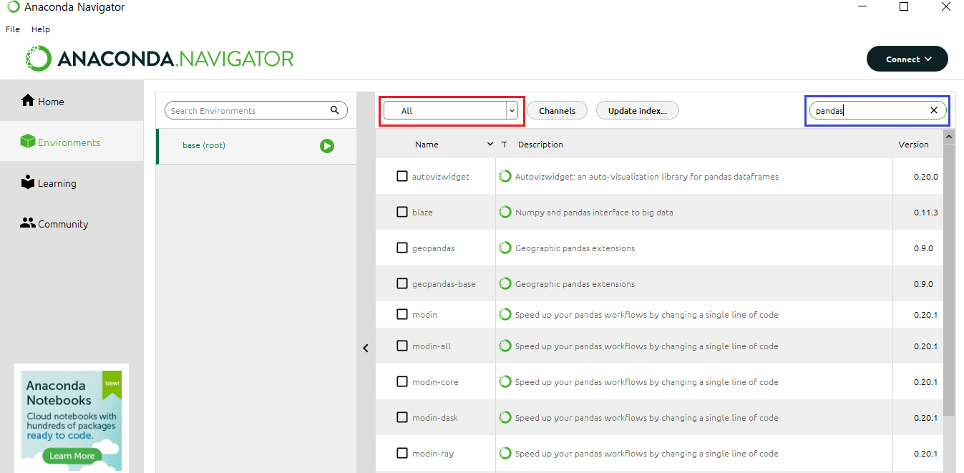This screenshot has height=473, width=964.
Task: Check the geopandas package checkbox
Action: click(x=402, y=248)
